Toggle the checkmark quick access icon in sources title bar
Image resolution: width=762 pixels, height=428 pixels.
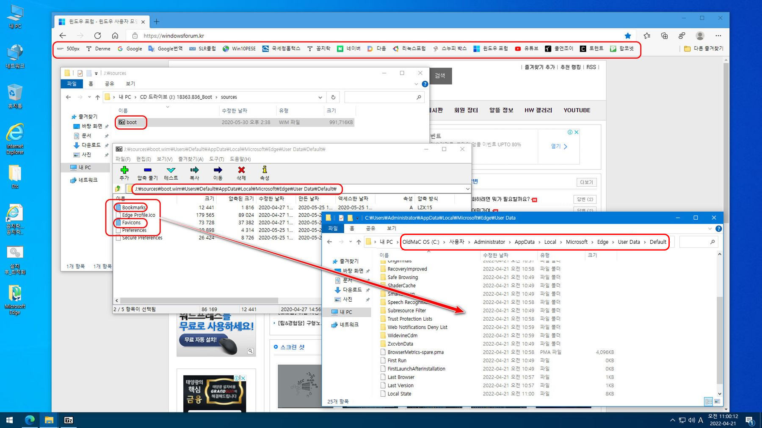tap(80, 73)
